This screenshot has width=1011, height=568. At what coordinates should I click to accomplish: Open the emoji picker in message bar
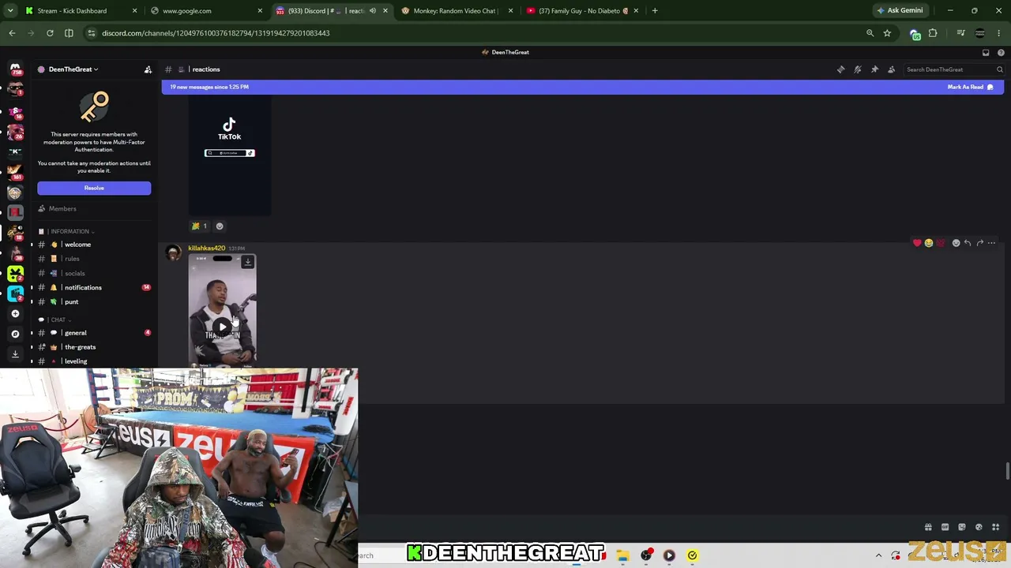(979, 527)
